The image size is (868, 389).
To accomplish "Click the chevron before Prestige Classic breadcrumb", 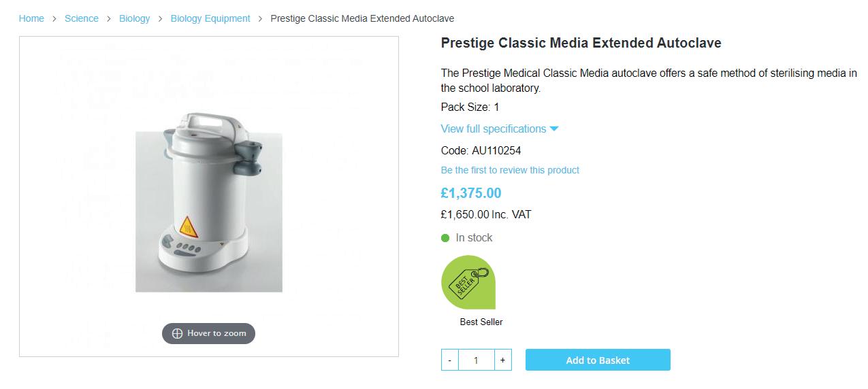I will 260,19.
